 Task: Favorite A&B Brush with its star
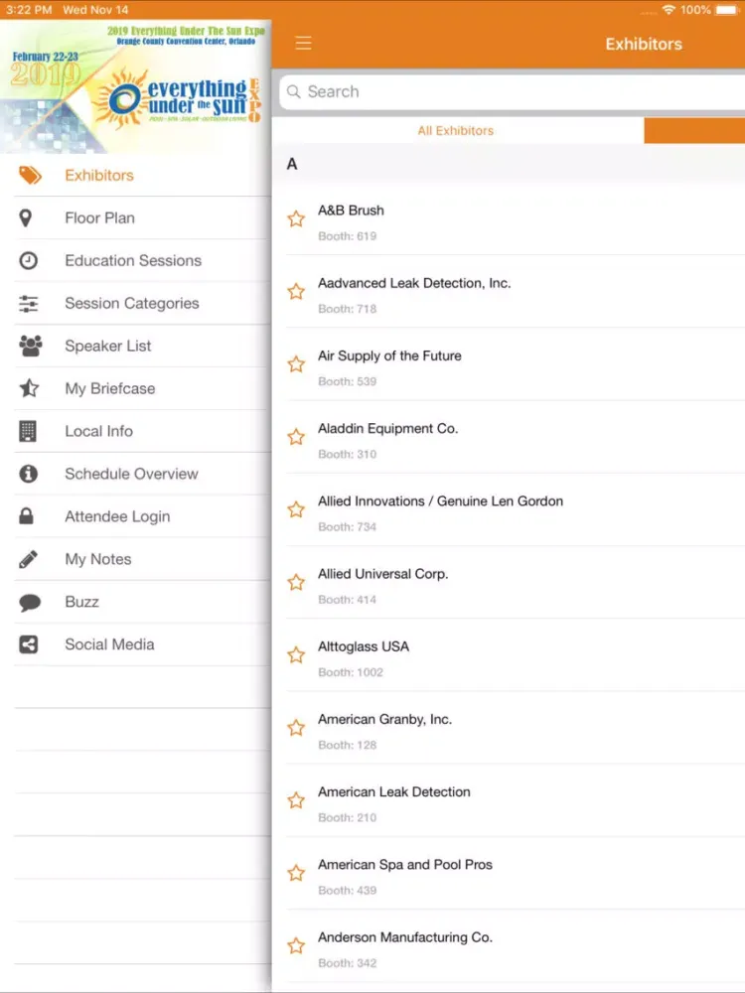(296, 219)
